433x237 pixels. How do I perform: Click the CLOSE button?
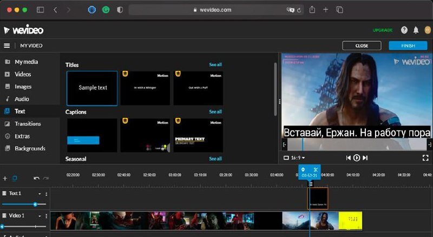[x=362, y=45]
